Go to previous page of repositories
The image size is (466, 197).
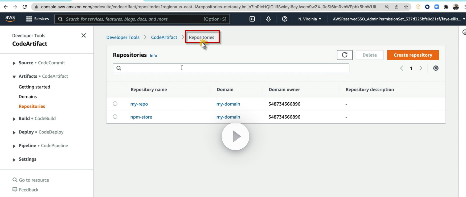(402, 68)
